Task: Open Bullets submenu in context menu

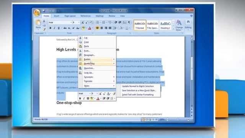Action: pos(97,59)
